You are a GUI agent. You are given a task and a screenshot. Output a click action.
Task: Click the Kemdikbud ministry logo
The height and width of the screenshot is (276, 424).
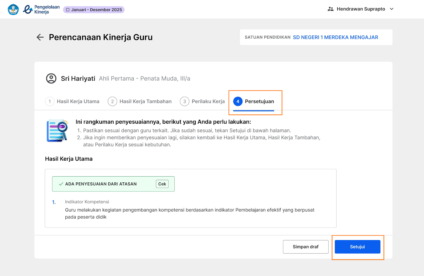[13, 10]
